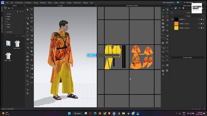Open the Windows Start menu

[69, 113]
